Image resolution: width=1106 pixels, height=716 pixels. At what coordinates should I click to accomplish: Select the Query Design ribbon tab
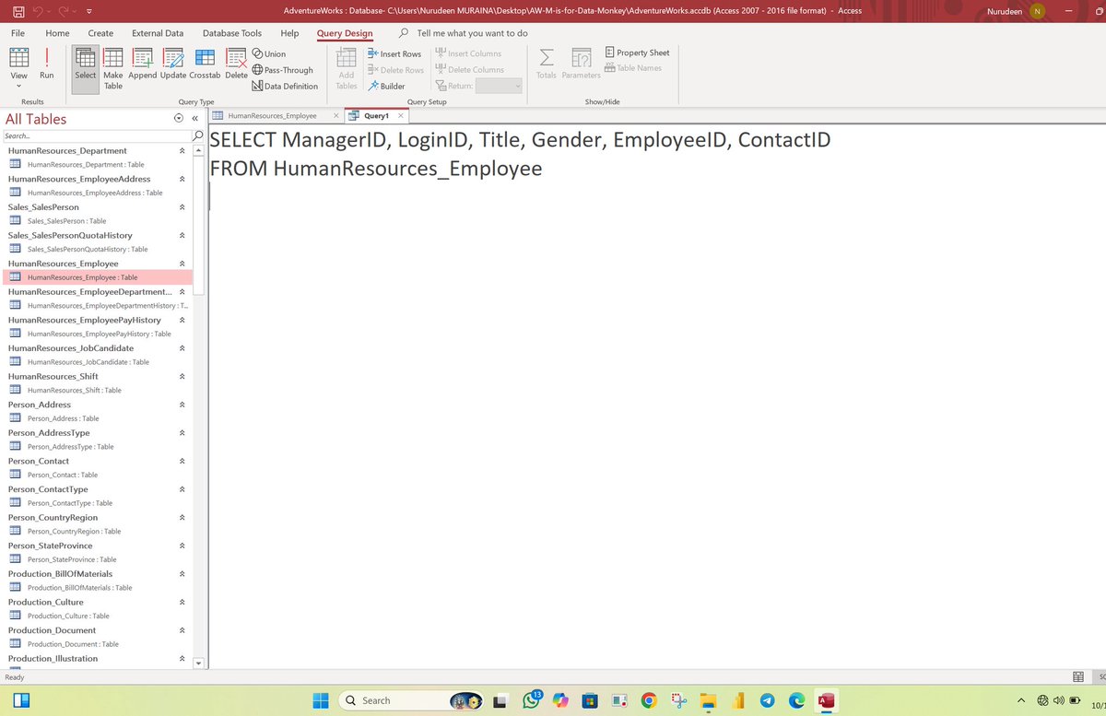345,33
